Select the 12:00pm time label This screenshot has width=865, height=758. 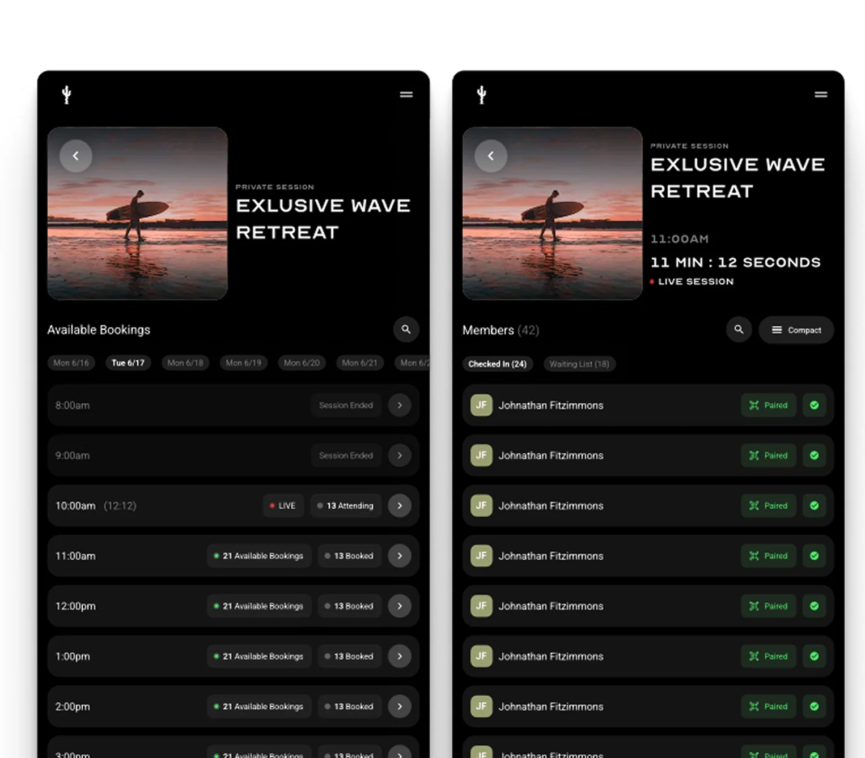pos(75,606)
